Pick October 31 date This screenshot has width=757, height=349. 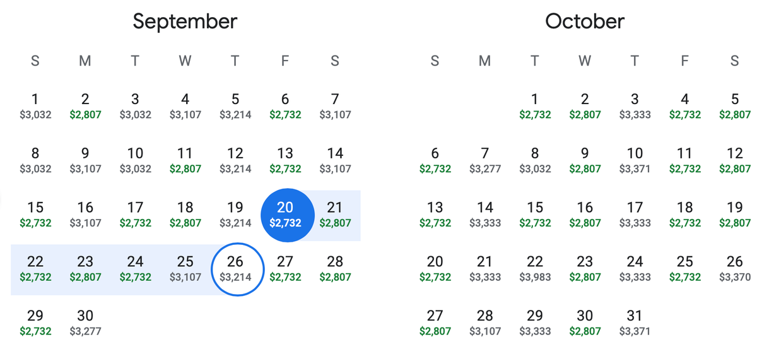click(635, 322)
